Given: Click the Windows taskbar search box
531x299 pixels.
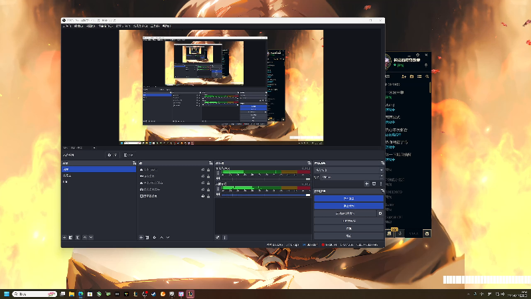Looking at the screenshot, I should tap(35, 294).
